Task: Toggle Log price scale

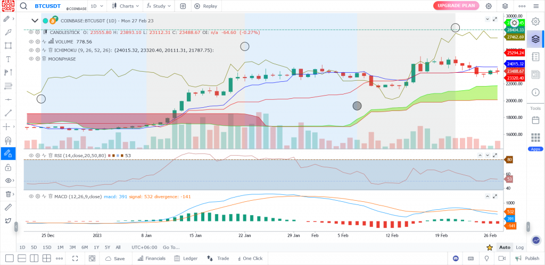Action: coord(519,247)
